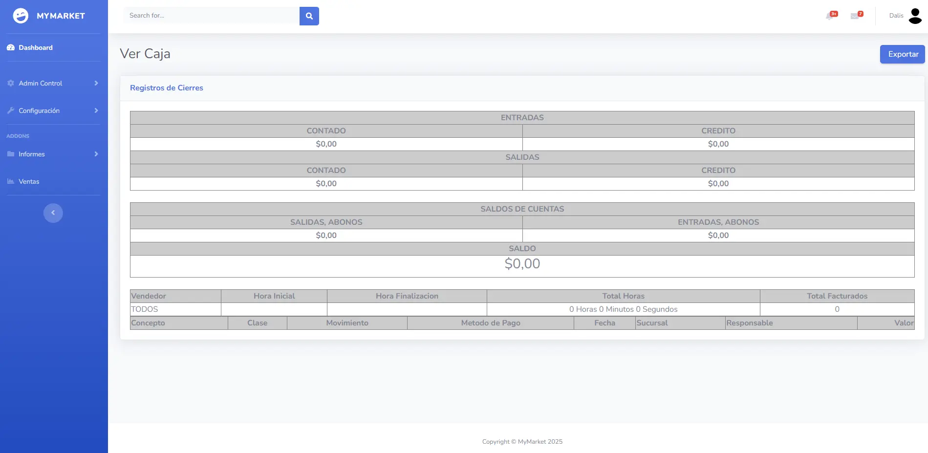The width and height of the screenshot is (928, 453).
Task: Expand the Admin Control chevron
Action: click(96, 84)
